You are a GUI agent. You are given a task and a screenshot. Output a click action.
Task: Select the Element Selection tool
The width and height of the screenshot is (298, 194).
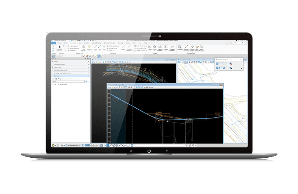tap(59, 48)
